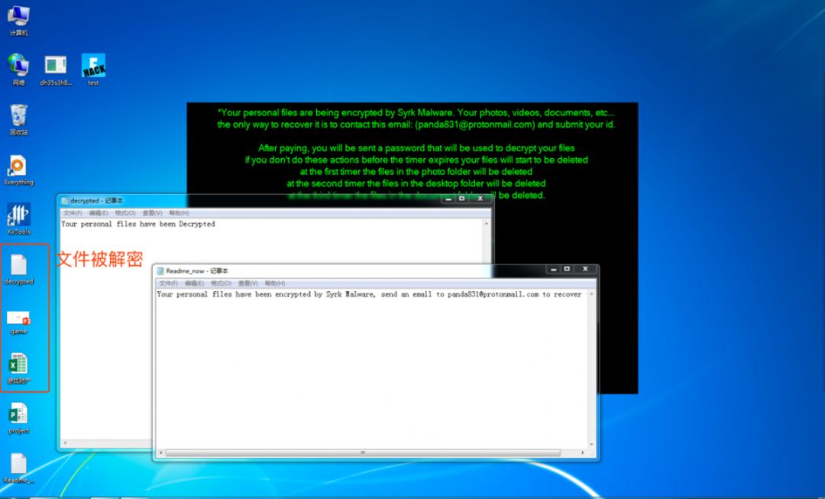825x499 pixels.
Task: Open the Recycle Bin icon
Action: click(18, 119)
